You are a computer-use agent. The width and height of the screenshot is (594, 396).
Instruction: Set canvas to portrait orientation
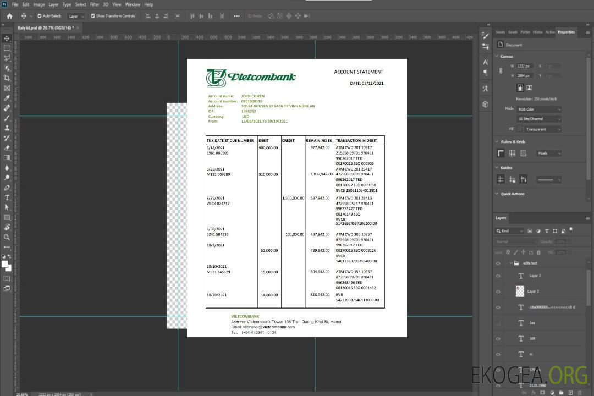click(x=520, y=88)
